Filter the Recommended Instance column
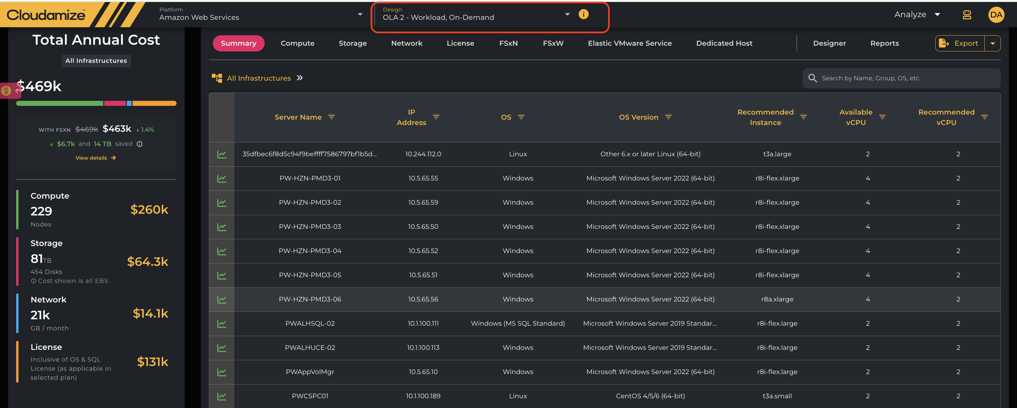The width and height of the screenshot is (1017, 408). [x=803, y=117]
